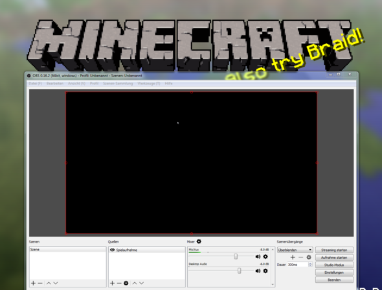The image size is (382, 290).
Task: Click the Mic/Aux volume slider handle
Action: click(x=236, y=256)
